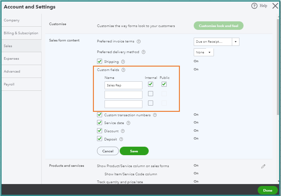This screenshot has height=196, width=281.
Task: Click help icon beside Preferred invoice terms
Action: (x=139, y=41)
